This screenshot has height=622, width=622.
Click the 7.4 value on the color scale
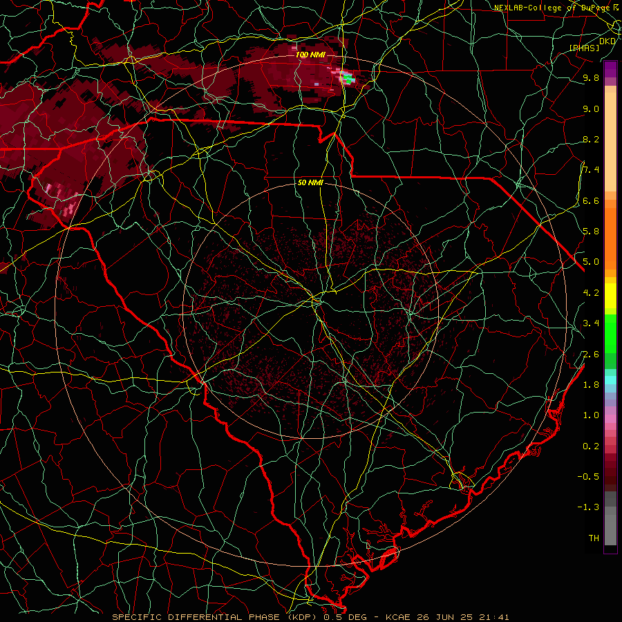pos(591,170)
